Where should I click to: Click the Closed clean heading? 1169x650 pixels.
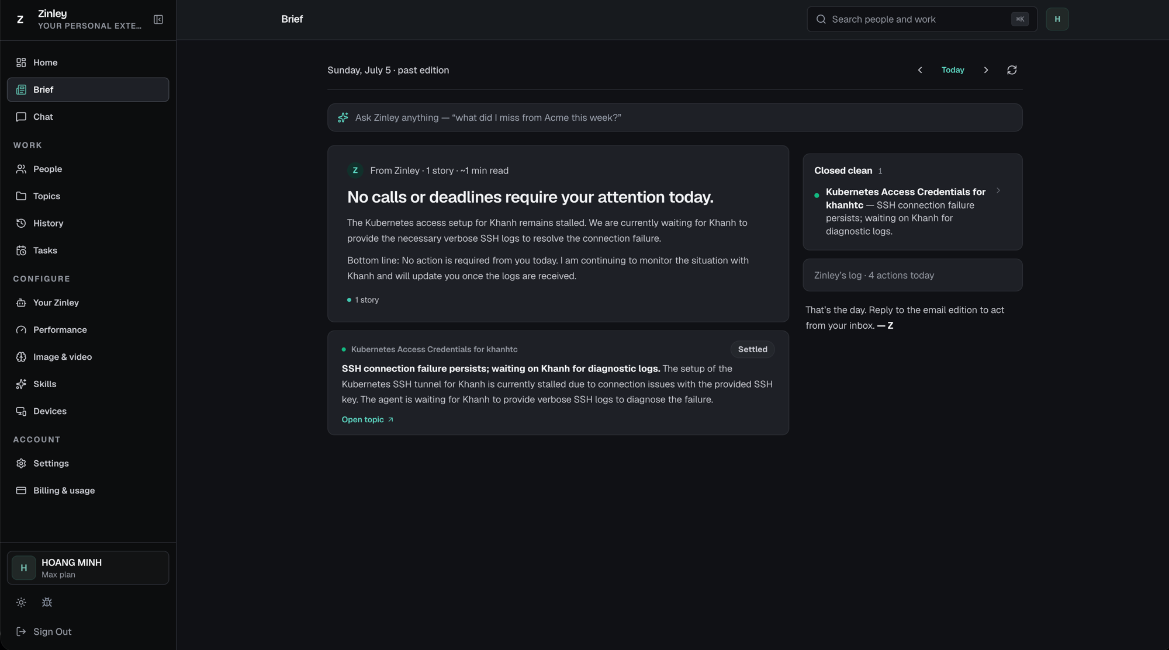tap(843, 171)
